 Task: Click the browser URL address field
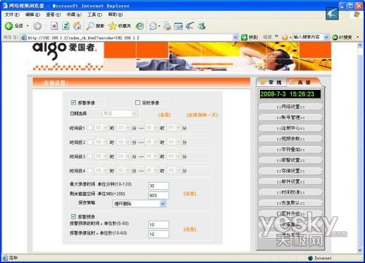coord(129,37)
